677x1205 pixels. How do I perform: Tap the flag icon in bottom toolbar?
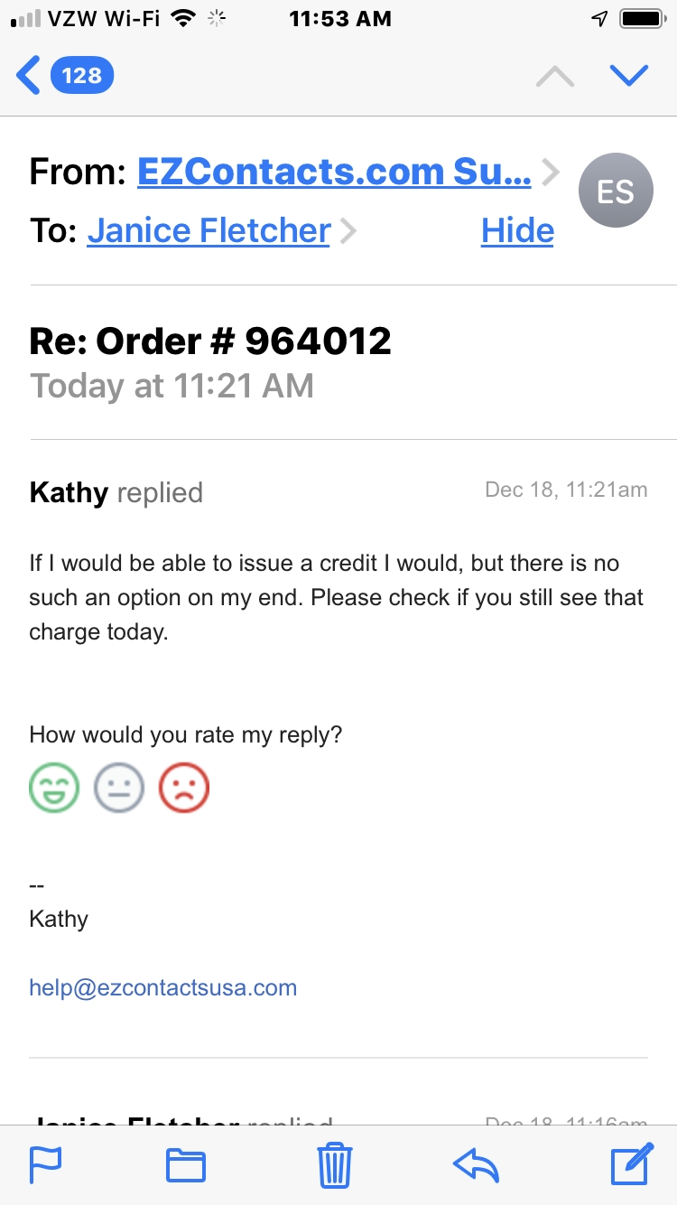(x=45, y=1164)
